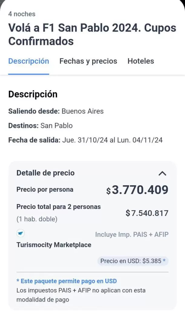Open the Hoteles tab
185x328 pixels.
141,61
